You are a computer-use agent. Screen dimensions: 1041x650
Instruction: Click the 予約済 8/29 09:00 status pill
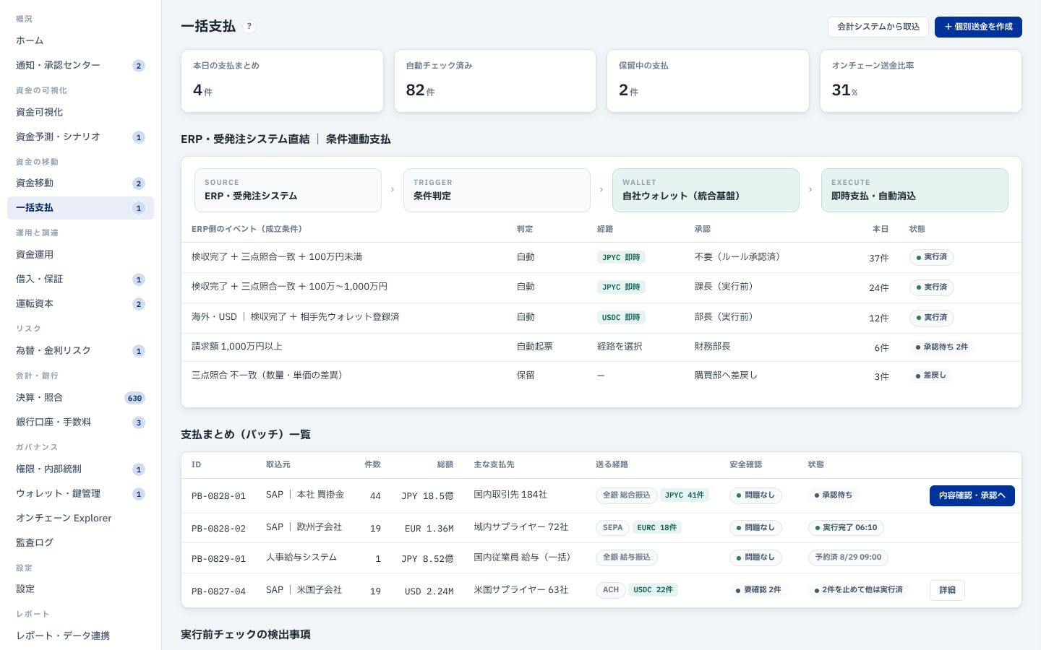click(848, 558)
